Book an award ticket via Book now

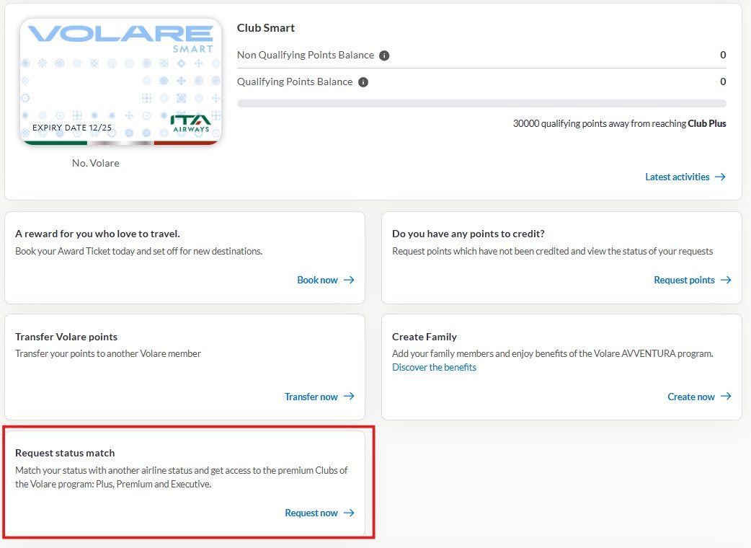[x=318, y=280]
